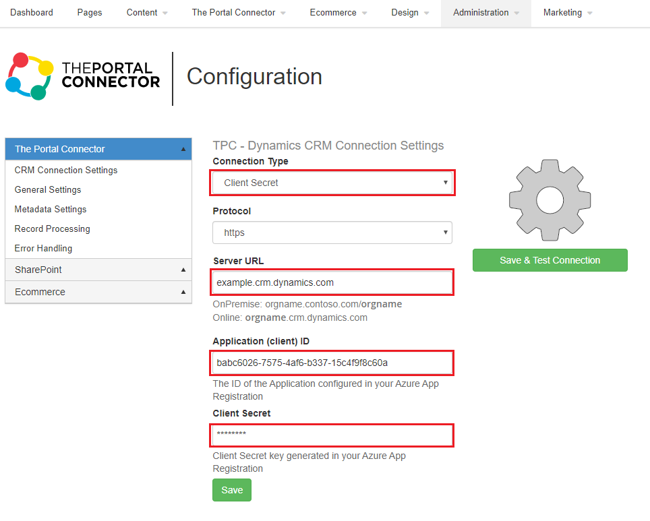Open the Marketing menu
The width and height of the screenshot is (650, 521).
point(568,12)
